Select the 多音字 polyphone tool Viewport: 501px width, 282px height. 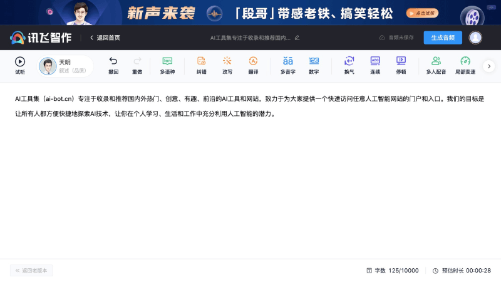coord(287,65)
